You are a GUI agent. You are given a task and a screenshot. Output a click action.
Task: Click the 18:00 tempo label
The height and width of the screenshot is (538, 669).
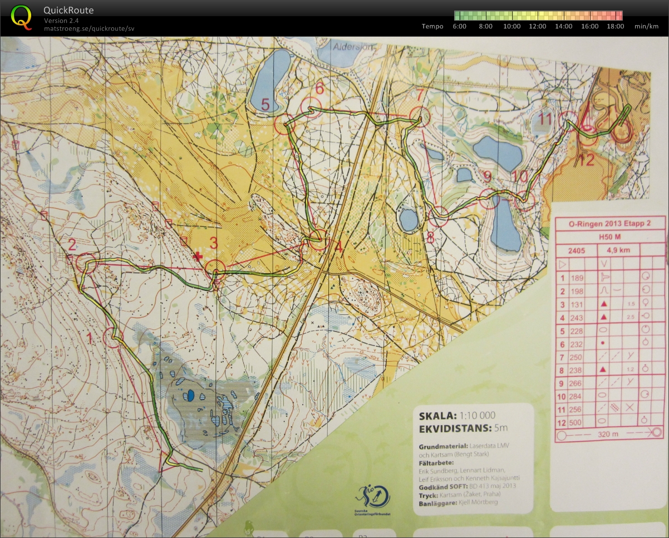[616, 26]
